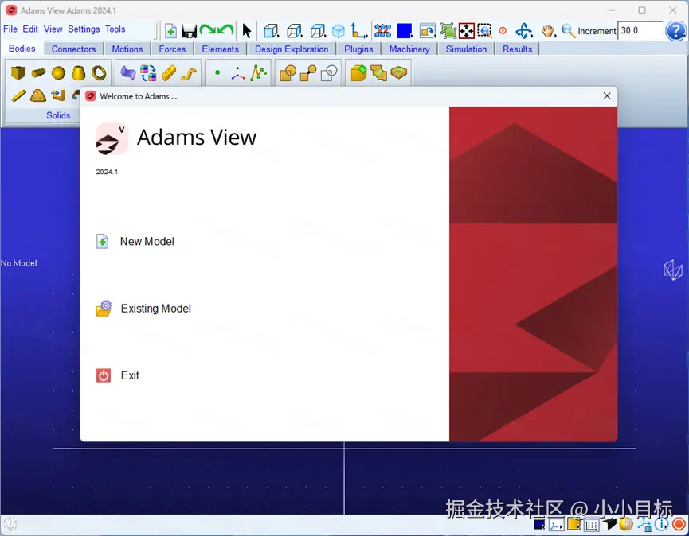689x536 pixels.
Task: Switch to the Results tab
Action: pos(517,49)
